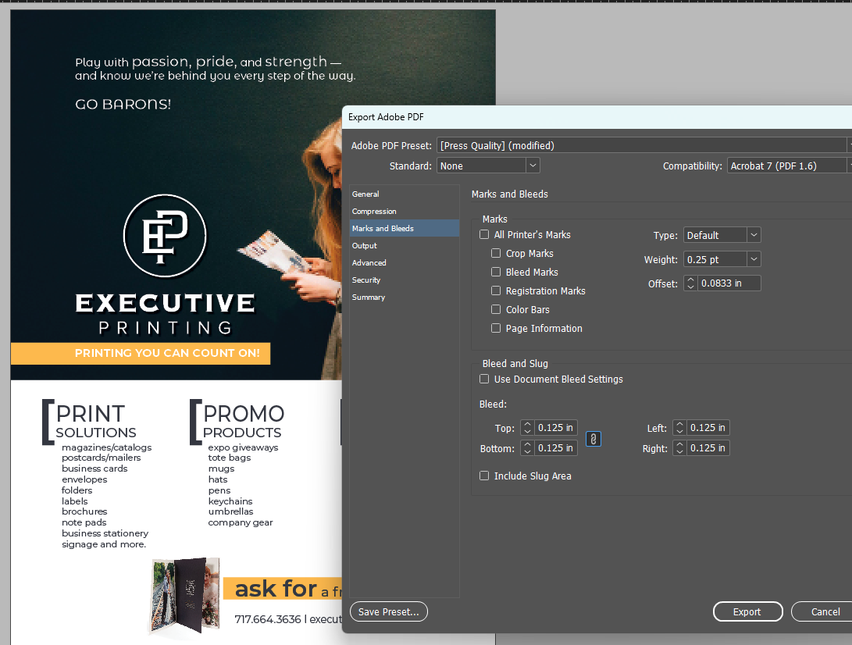Check Use Document Bleed Settings

[484, 379]
